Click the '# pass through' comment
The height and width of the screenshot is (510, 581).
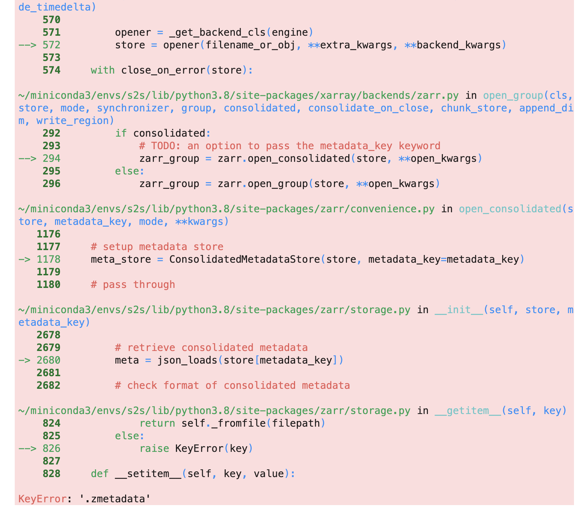click(x=133, y=284)
